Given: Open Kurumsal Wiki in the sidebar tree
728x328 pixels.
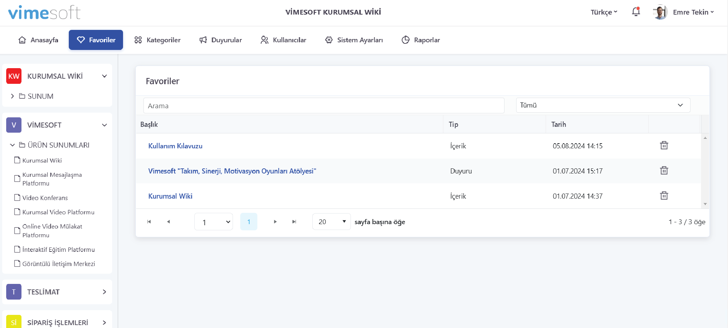Looking at the screenshot, I should coord(38,160).
